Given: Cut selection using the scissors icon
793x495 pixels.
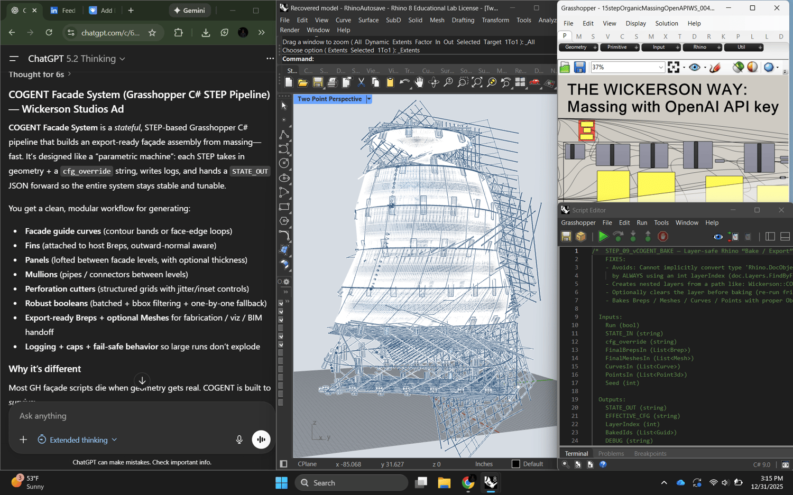Looking at the screenshot, I should pos(361,82).
